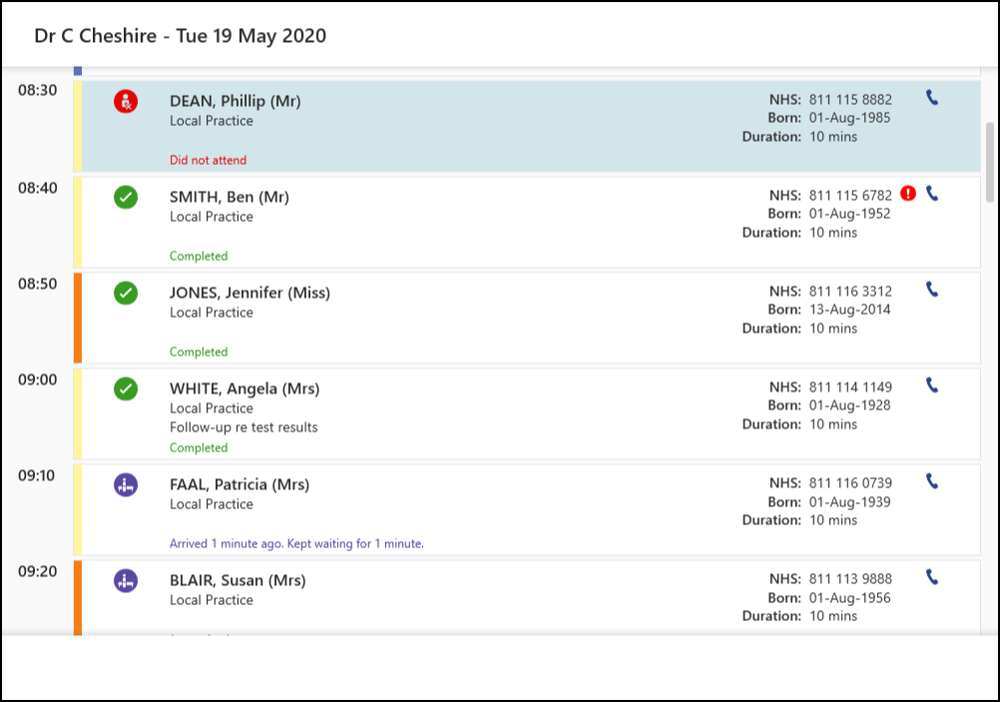Click the 'Did not attend' status text
The width and height of the screenshot is (1000, 702).
click(208, 160)
